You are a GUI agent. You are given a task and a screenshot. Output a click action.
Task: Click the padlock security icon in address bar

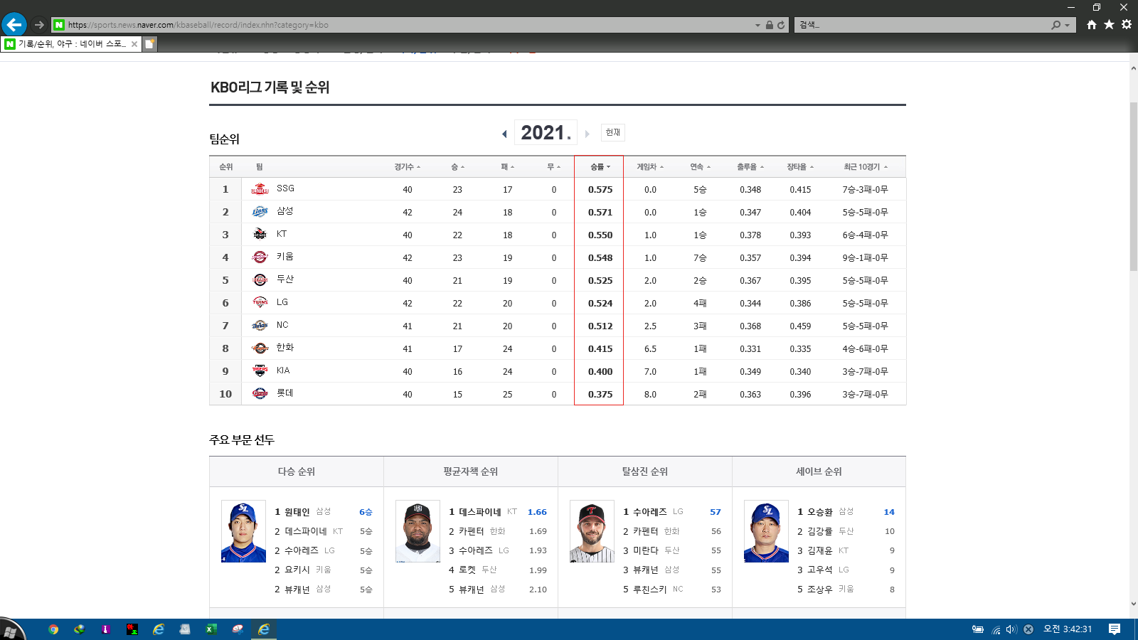[769, 25]
